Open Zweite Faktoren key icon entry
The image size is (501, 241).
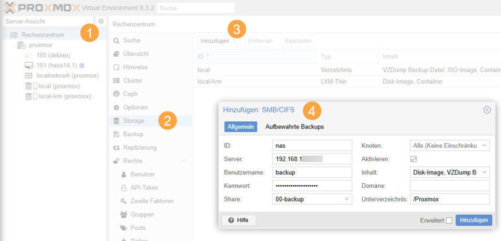coord(124,201)
